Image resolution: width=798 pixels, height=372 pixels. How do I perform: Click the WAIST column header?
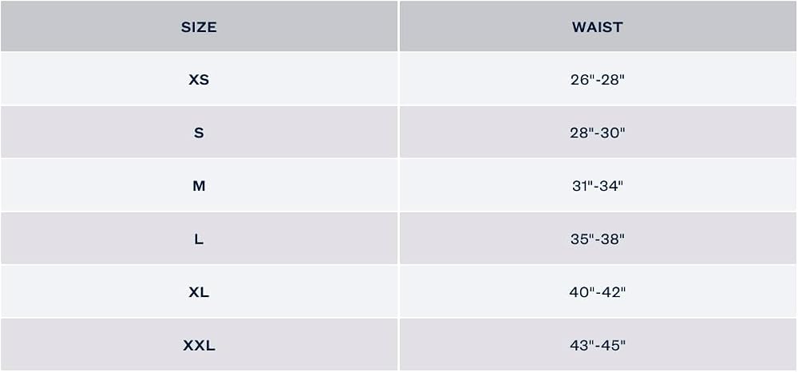pyautogui.click(x=598, y=27)
